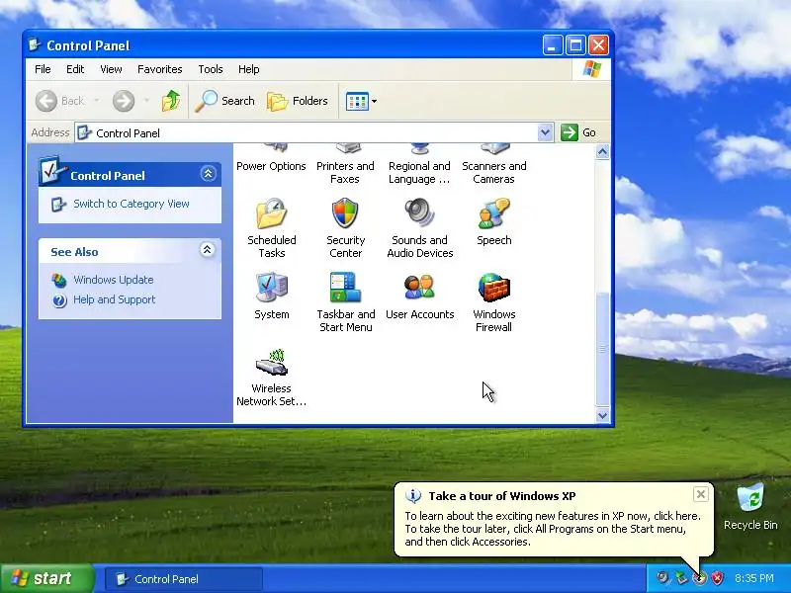
Task: Click the Up folder toolbar icon
Action: tap(171, 101)
